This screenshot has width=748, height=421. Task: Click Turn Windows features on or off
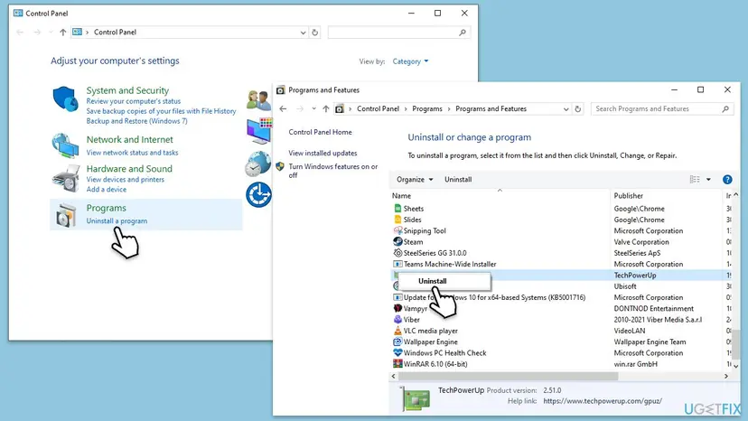(333, 171)
